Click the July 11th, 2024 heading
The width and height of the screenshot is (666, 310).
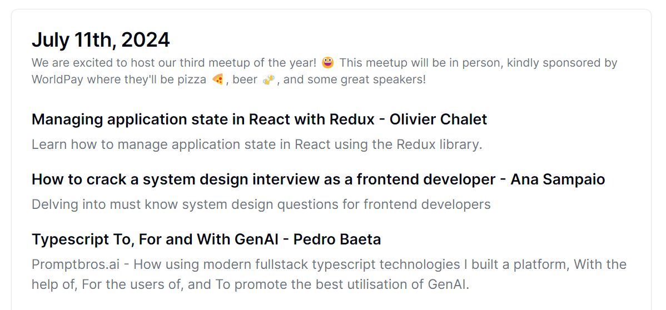(101, 40)
